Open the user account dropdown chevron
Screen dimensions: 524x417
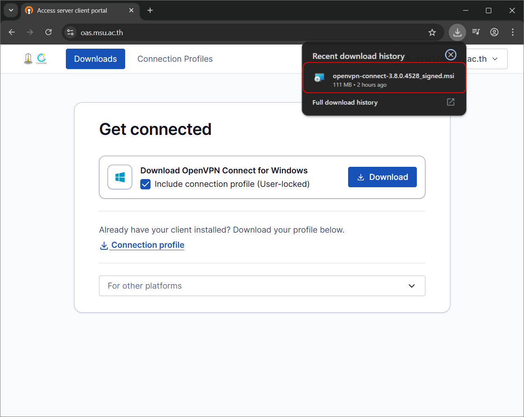click(x=495, y=59)
